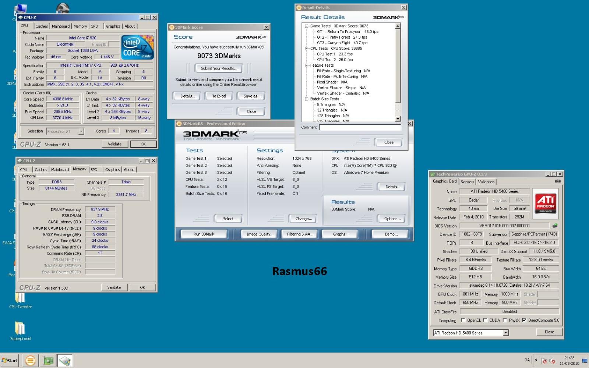Click the GPU-Z screenshot camera icon

[558, 181]
